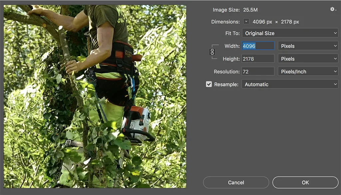The width and height of the screenshot is (341, 195).
Task: Click the Resolution input field
Action: pos(258,72)
